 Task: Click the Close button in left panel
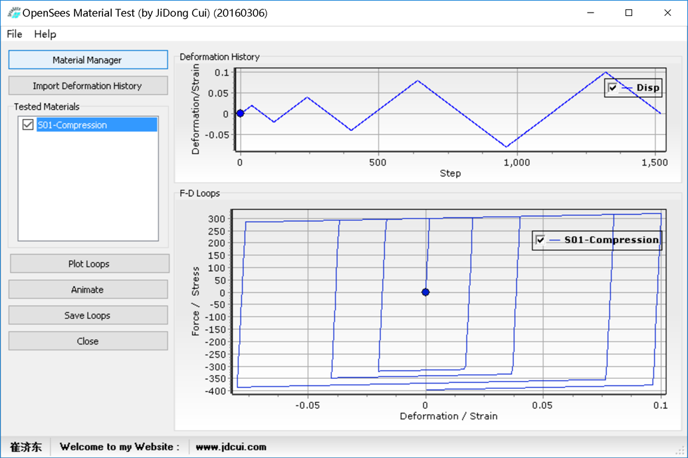[x=88, y=341]
